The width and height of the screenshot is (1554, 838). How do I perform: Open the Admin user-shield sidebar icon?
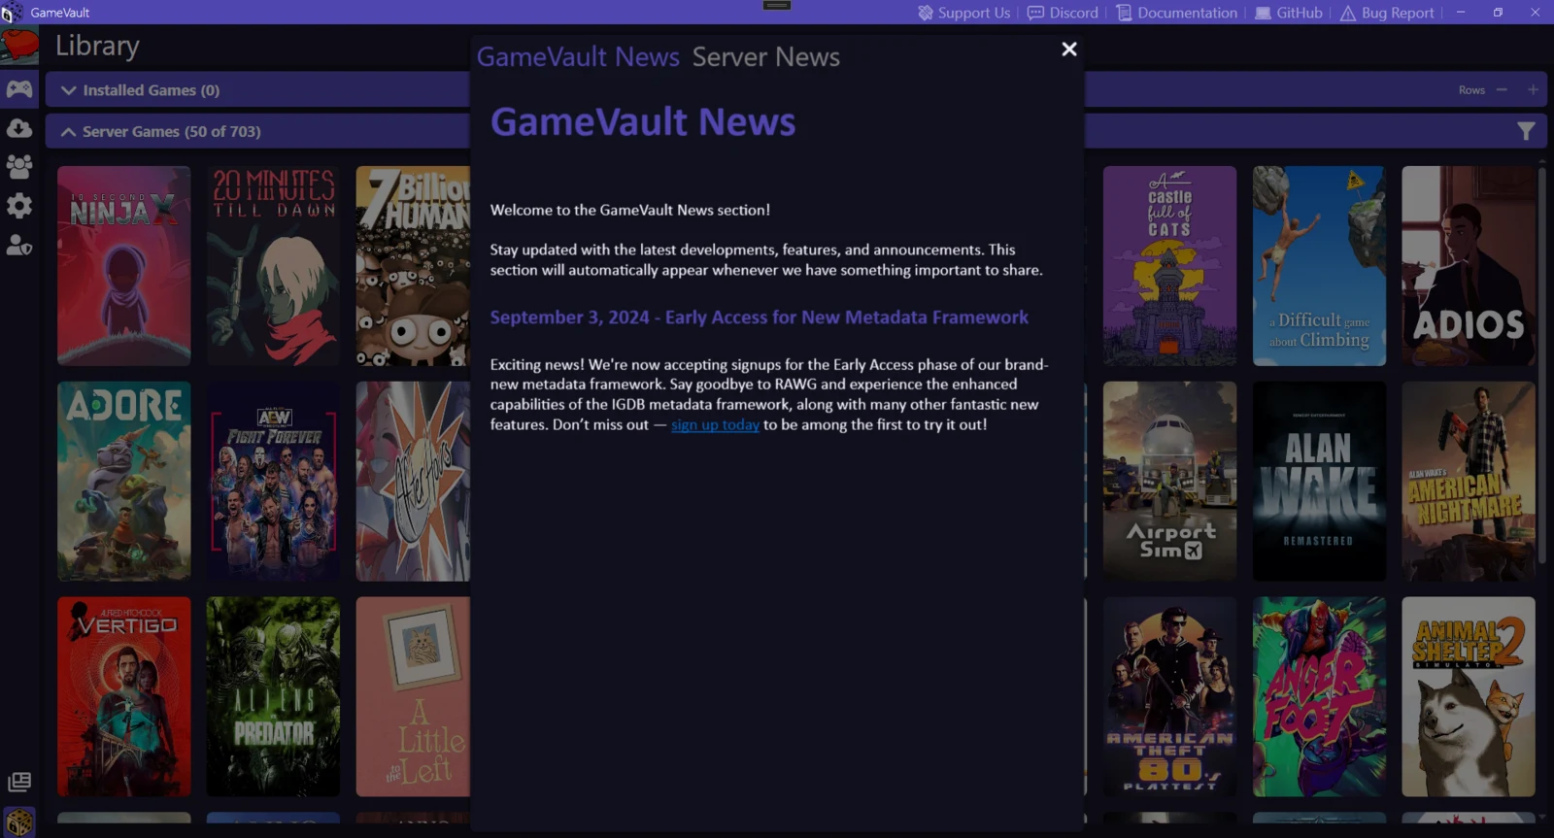19,245
